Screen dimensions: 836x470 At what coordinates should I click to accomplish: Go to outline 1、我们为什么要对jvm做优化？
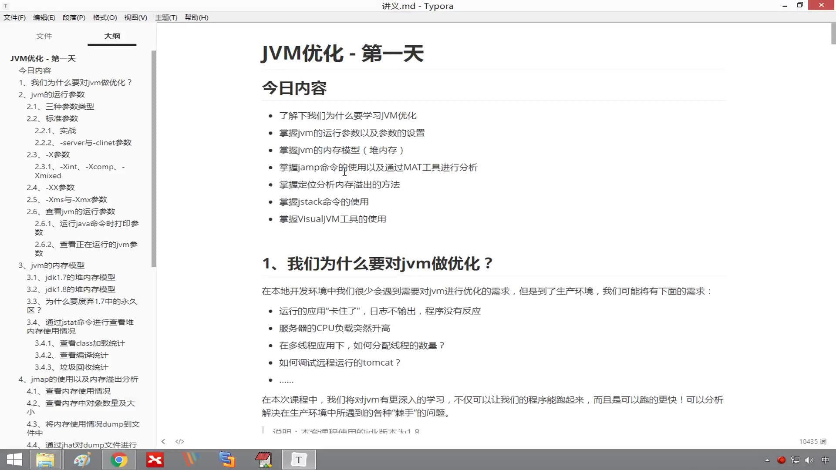click(75, 83)
